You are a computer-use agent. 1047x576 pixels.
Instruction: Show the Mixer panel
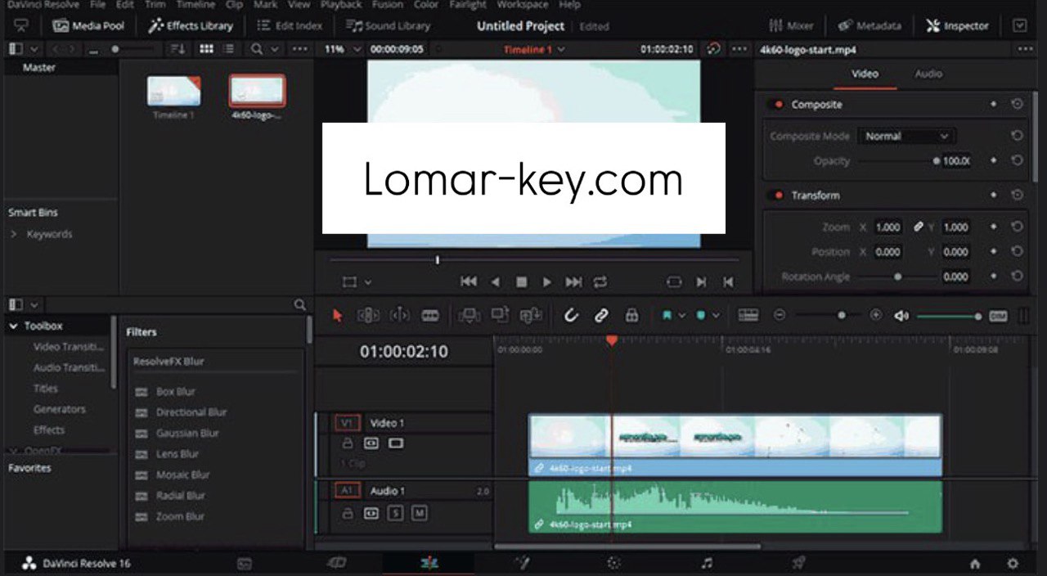791,25
